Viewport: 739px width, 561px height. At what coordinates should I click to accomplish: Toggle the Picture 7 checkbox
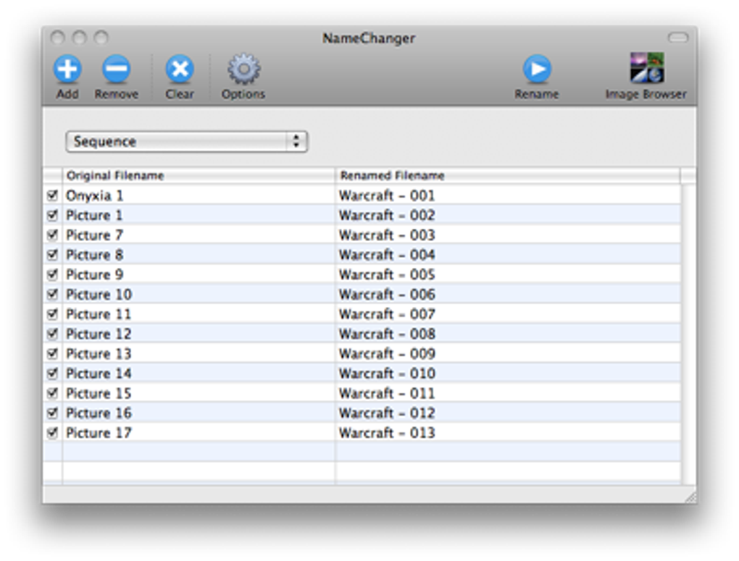tap(52, 235)
